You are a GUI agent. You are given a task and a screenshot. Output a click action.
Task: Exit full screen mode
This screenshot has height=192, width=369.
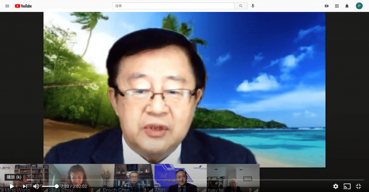(358, 186)
